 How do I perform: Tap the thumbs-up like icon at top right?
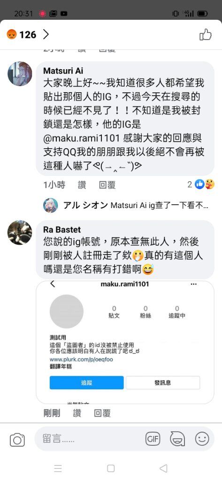coord(206,34)
